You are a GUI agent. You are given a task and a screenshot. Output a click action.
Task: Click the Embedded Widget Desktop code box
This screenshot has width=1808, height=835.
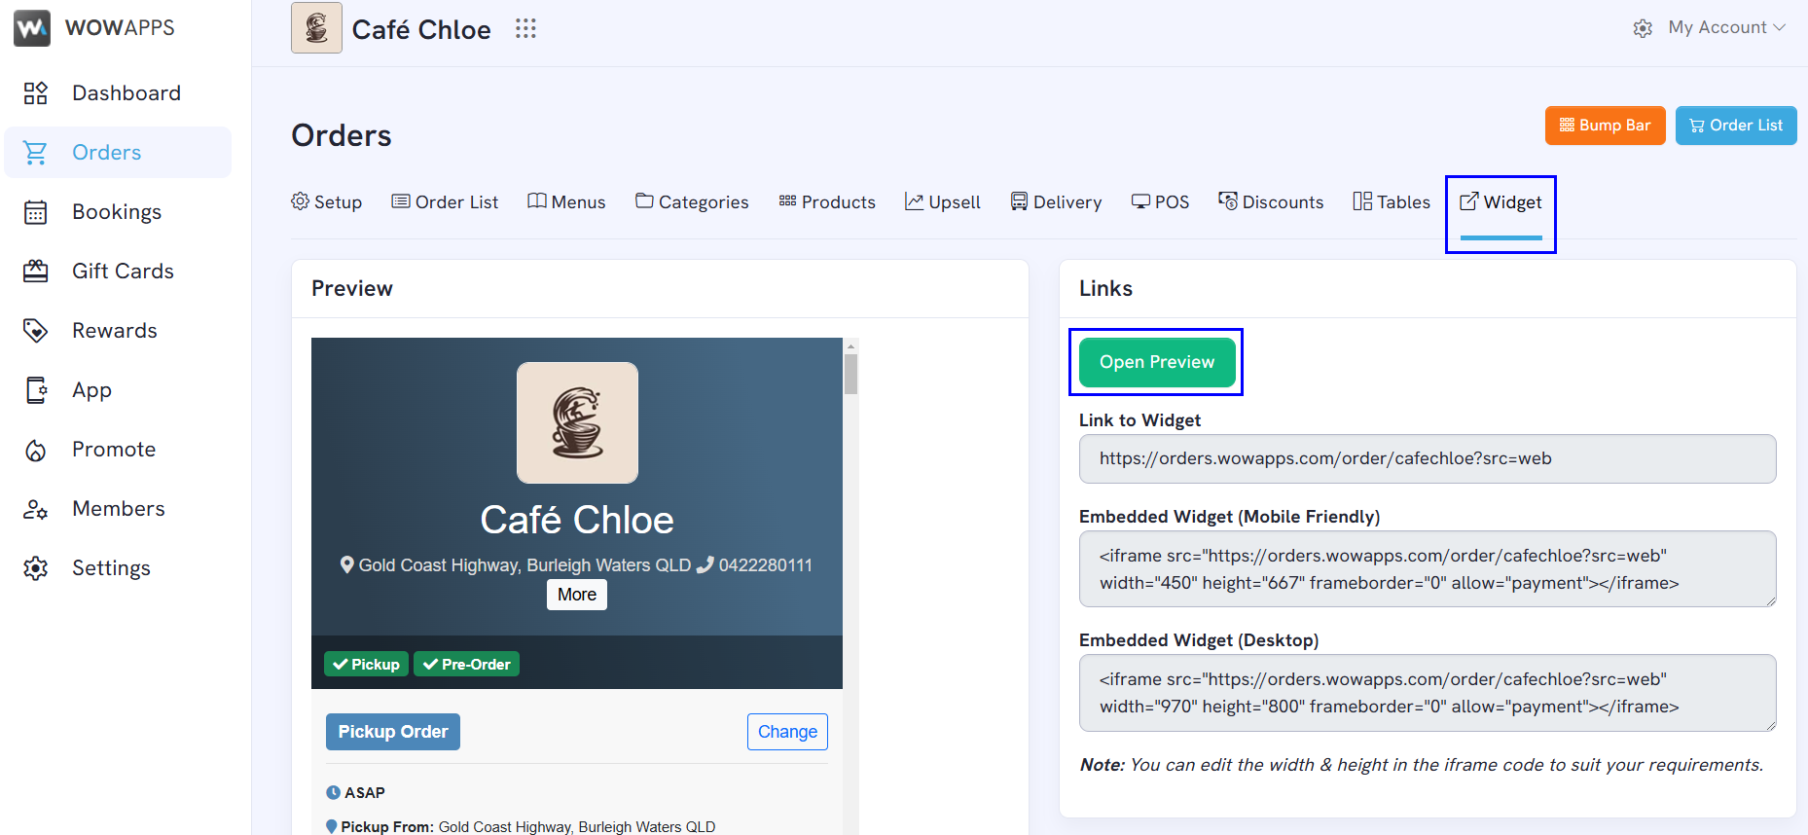(1428, 693)
